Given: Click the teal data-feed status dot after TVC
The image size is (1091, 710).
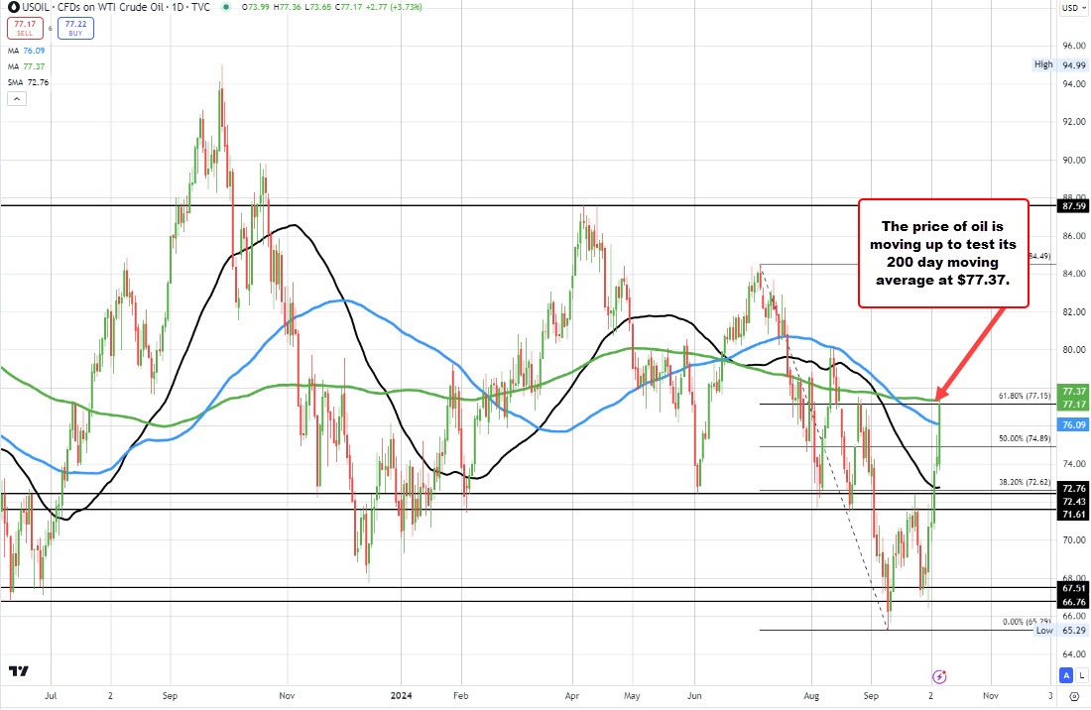Looking at the screenshot, I should point(226,7).
